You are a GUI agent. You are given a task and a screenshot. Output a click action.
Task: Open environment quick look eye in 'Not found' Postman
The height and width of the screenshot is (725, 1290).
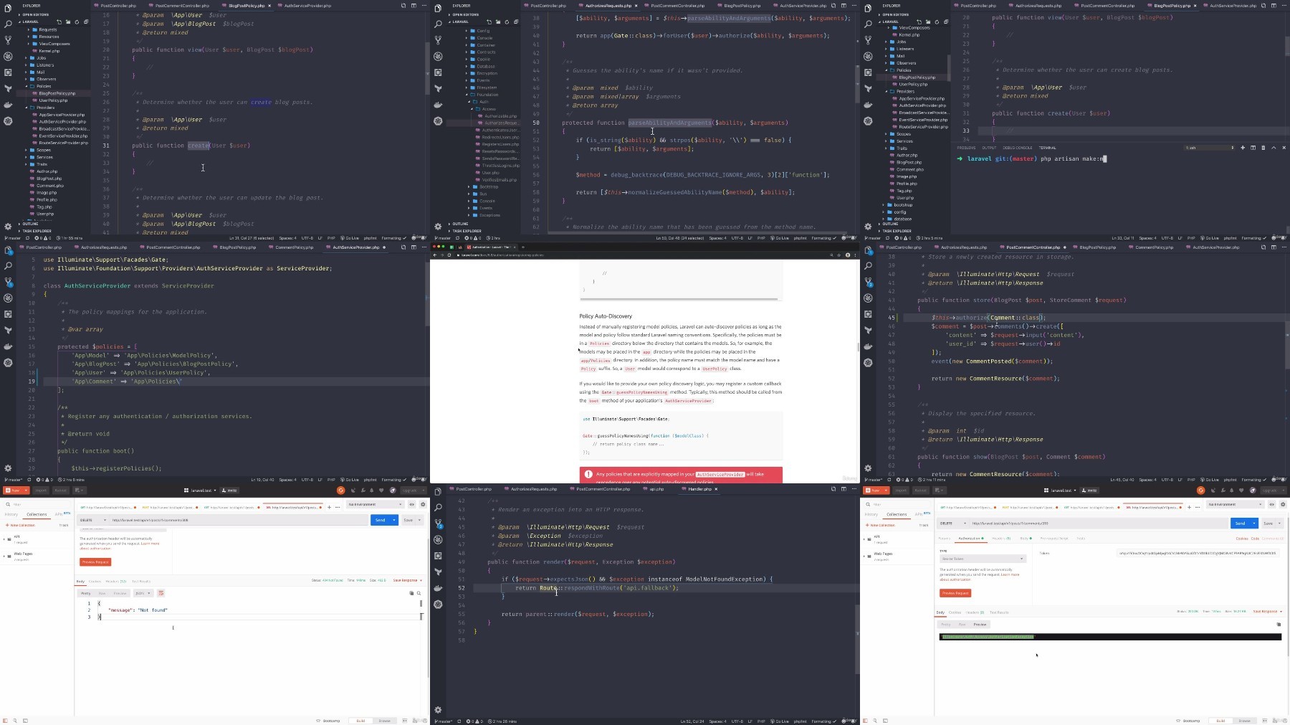[412, 504]
